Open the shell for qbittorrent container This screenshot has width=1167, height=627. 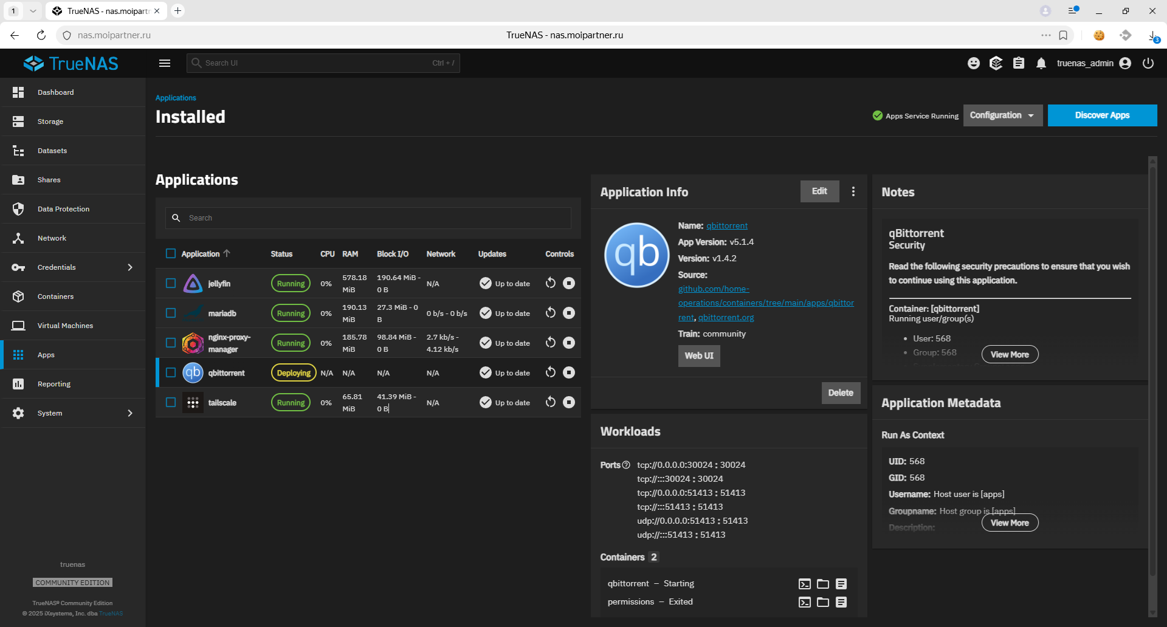[x=804, y=584]
